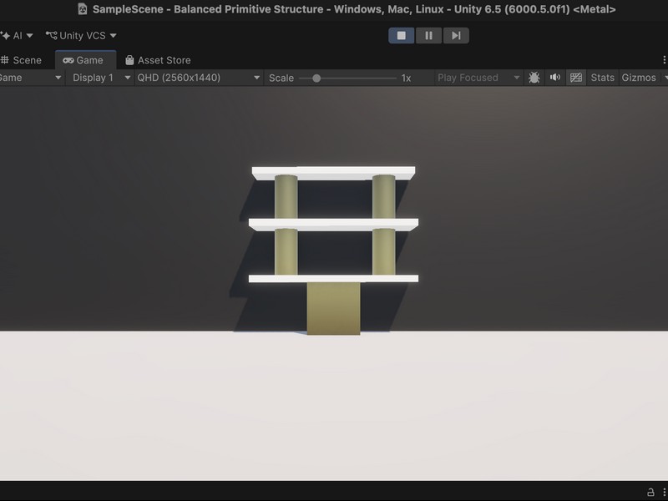
Task: Mute the game audio speaker icon
Action: (554, 78)
